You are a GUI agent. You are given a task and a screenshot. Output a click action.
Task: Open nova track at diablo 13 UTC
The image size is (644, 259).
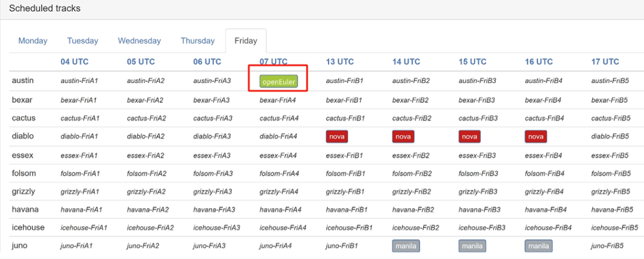(x=337, y=137)
